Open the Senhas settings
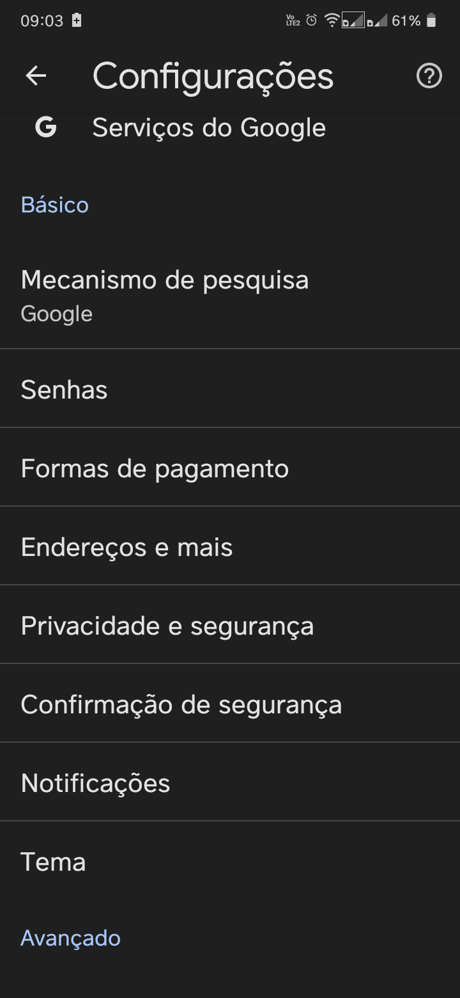The width and height of the screenshot is (460, 998). tap(230, 388)
